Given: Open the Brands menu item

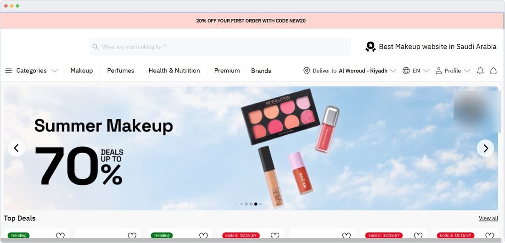Looking at the screenshot, I should click(x=261, y=71).
